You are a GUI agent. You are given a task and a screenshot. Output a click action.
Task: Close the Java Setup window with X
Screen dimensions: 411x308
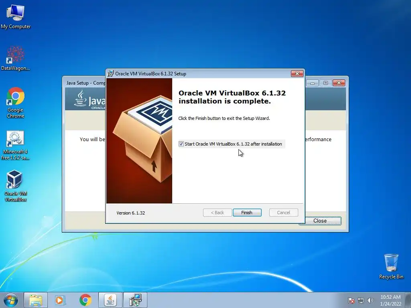point(339,83)
